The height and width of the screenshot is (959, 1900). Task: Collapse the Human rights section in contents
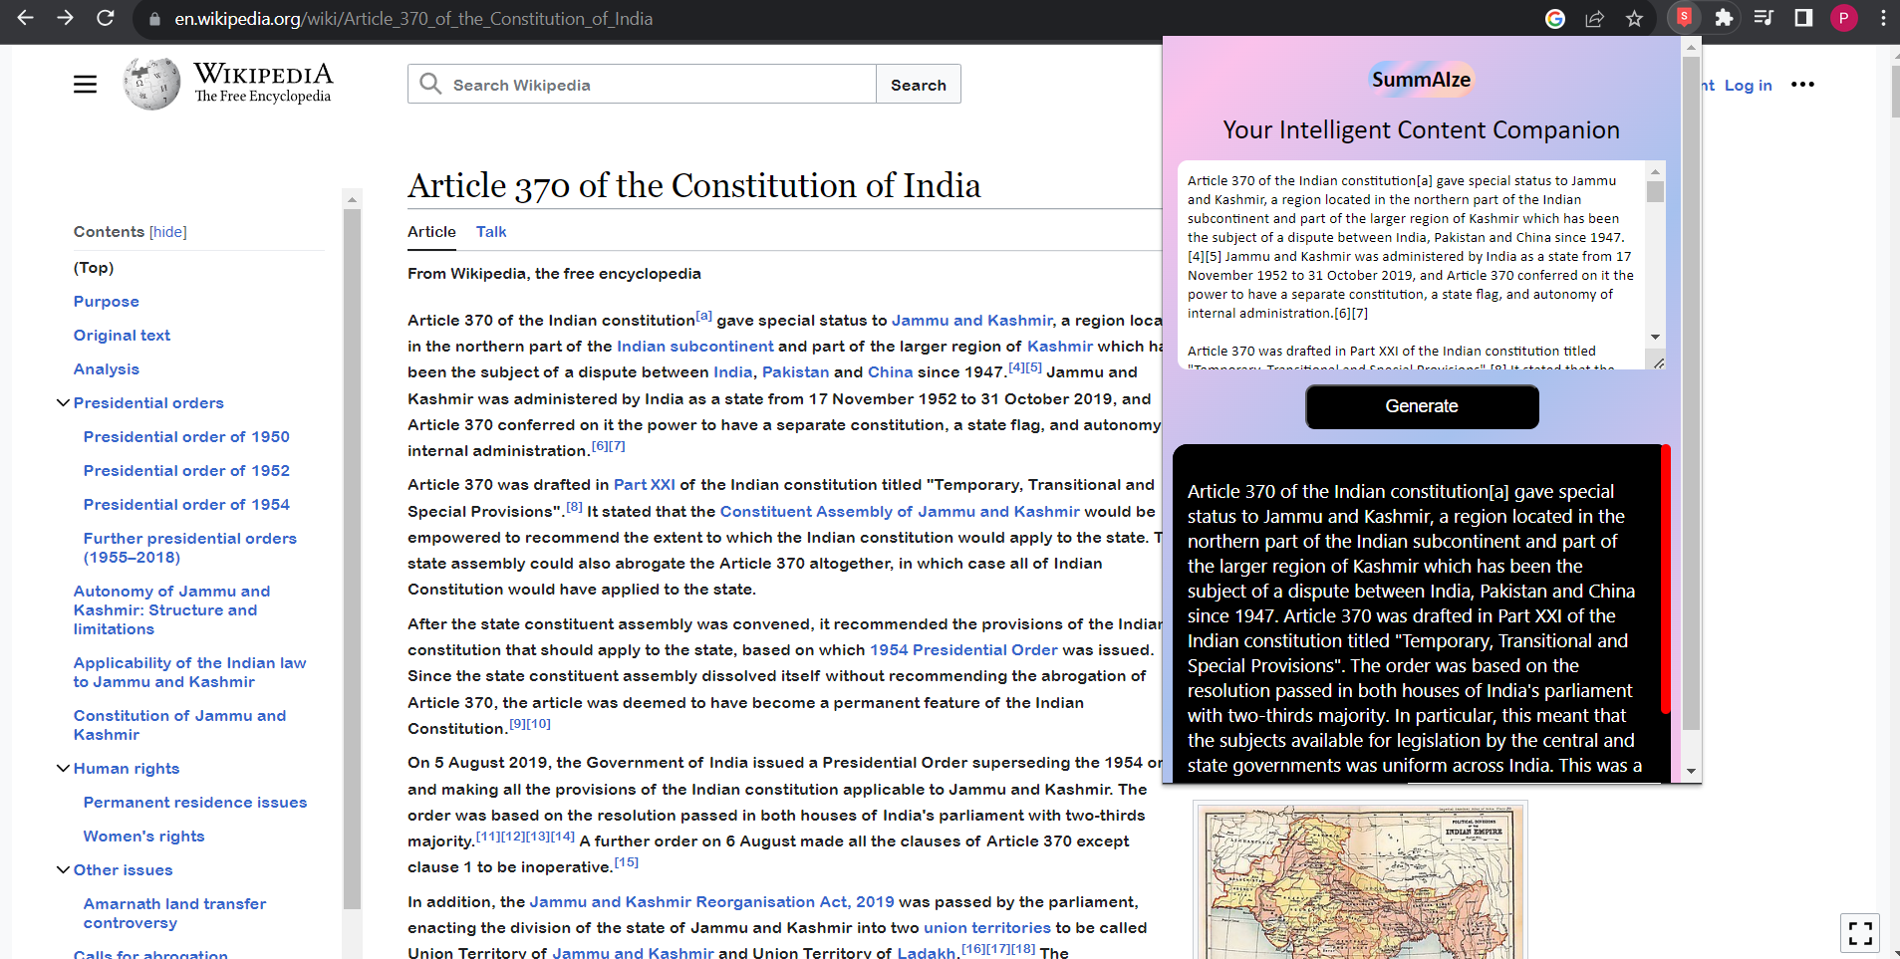pos(63,768)
